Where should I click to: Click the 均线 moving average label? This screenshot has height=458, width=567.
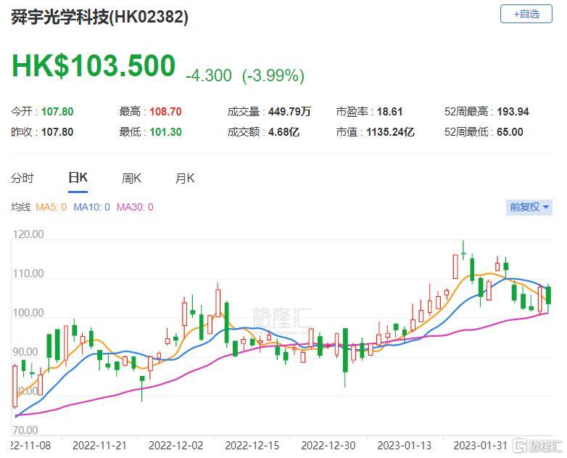click(20, 208)
